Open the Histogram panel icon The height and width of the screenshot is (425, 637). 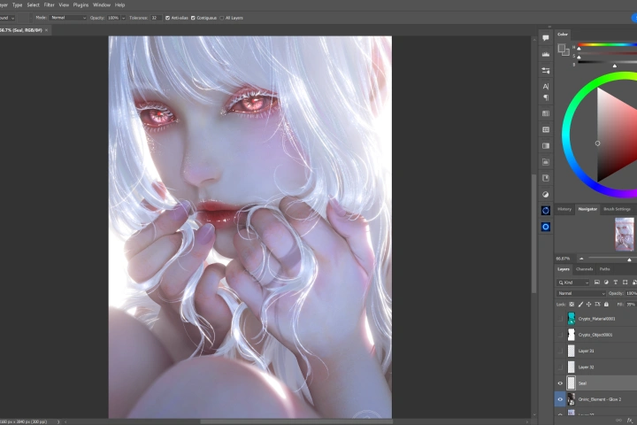point(546,54)
